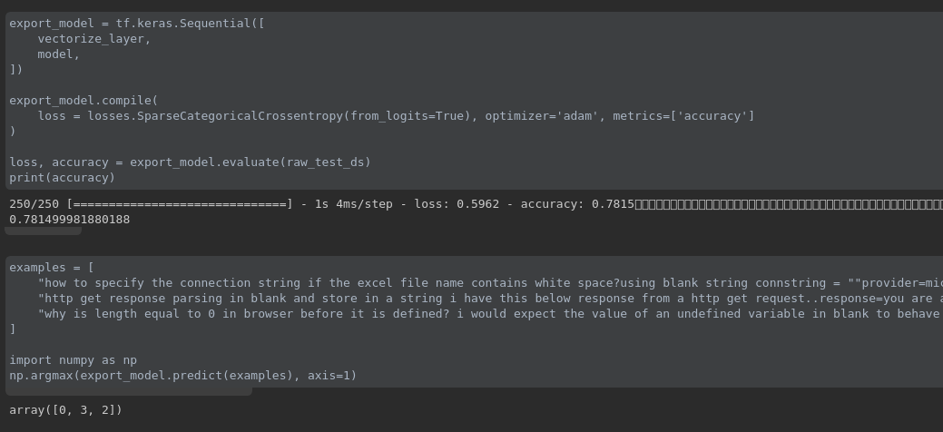The width and height of the screenshot is (943, 432).
Task: Click the 'model,' line in first cell
Action: pos(58,54)
